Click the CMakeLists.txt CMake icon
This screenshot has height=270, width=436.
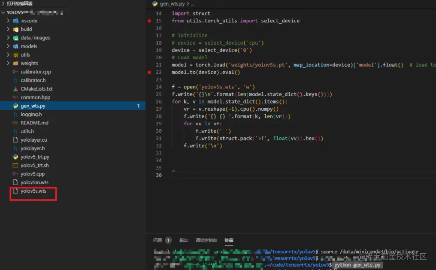coord(15,89)
